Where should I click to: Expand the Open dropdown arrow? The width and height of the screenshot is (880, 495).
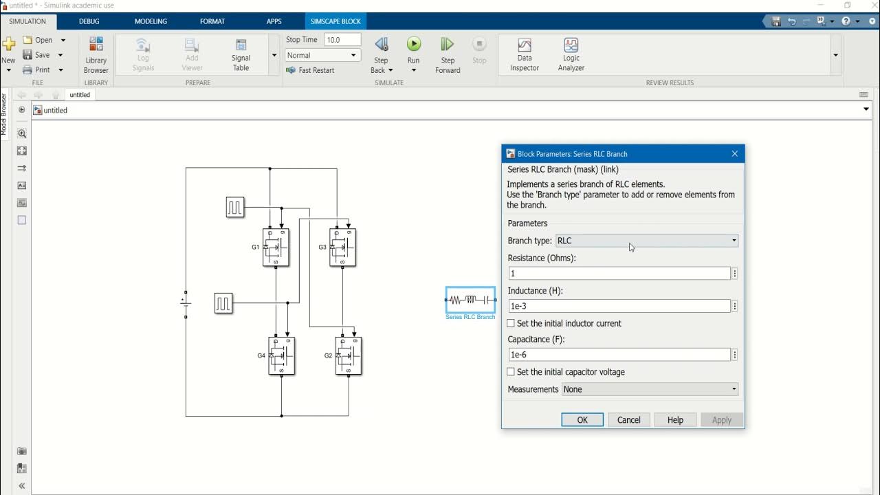pos(63,40)
